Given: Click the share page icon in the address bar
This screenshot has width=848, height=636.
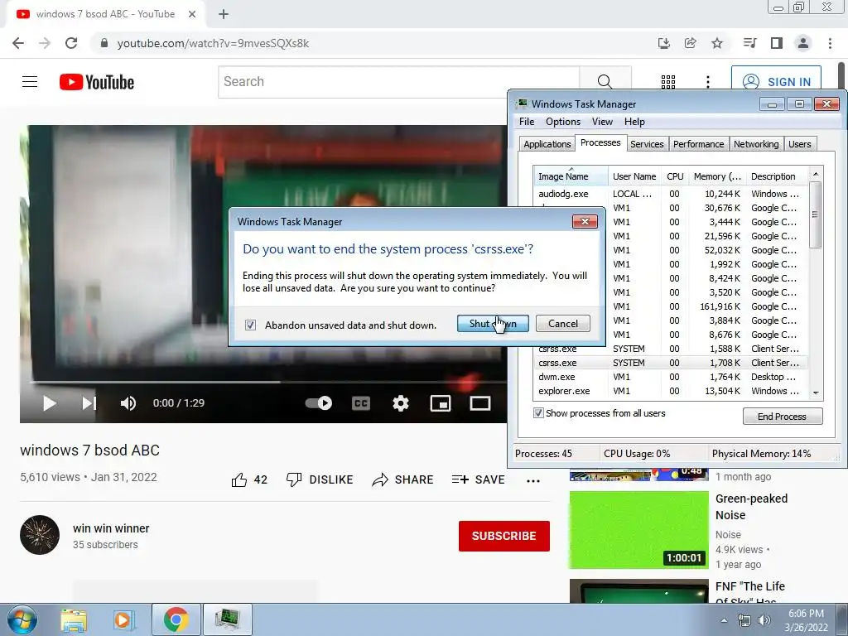Looking at the screenshot, I should pyautogui.click(x=691, y=43).
